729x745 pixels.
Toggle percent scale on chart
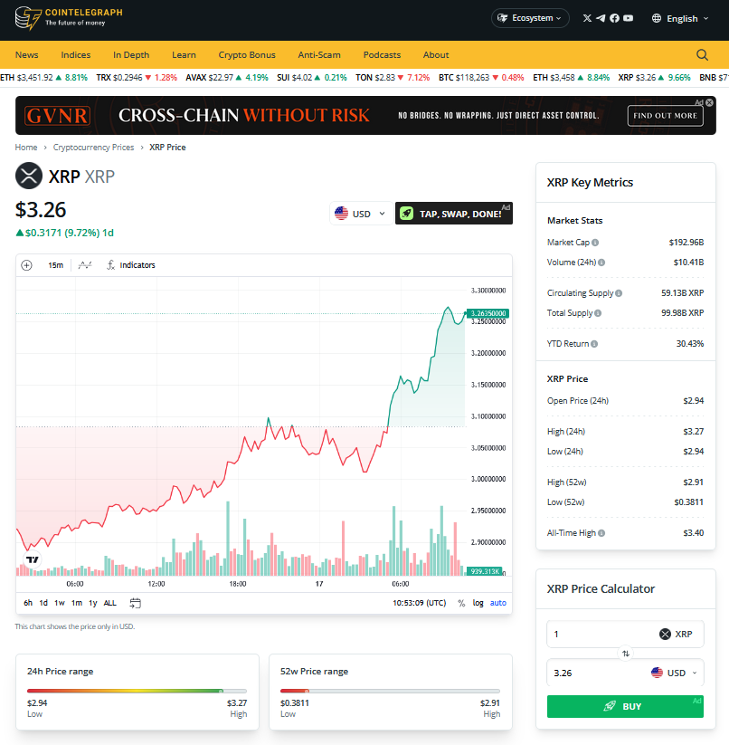(461, 603)
